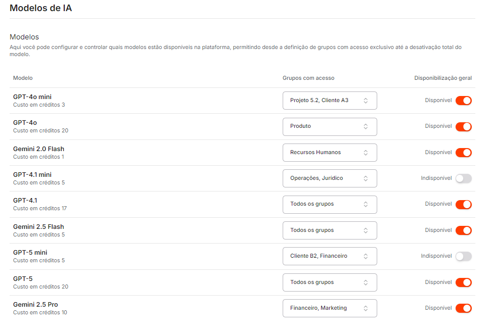Click the 'Custo em créditos 3' text
492x333 pixels.
point(39,105)
